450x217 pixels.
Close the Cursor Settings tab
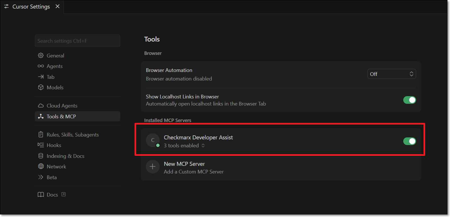(58, 6)
